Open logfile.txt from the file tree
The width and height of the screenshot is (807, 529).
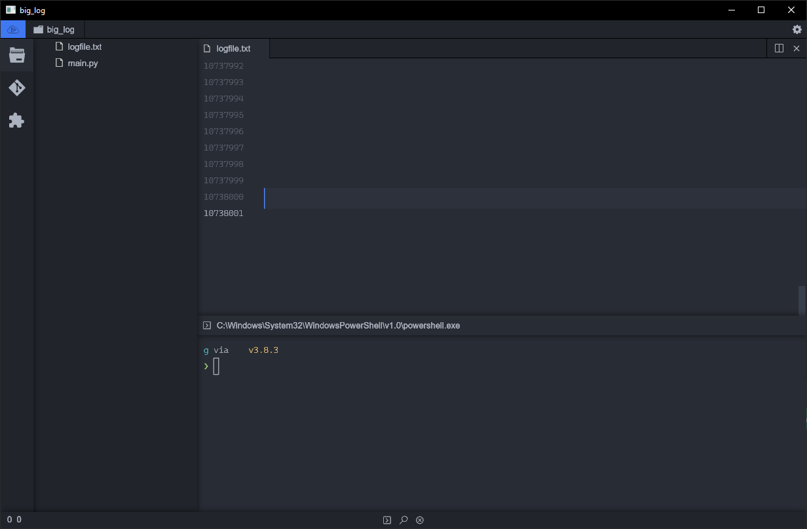(x=84, y=46)
